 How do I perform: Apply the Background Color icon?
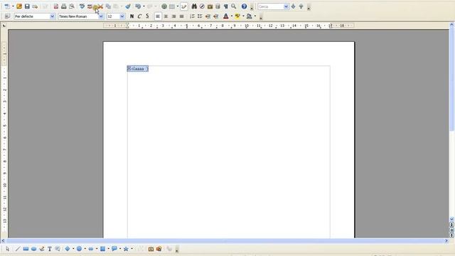249,16
